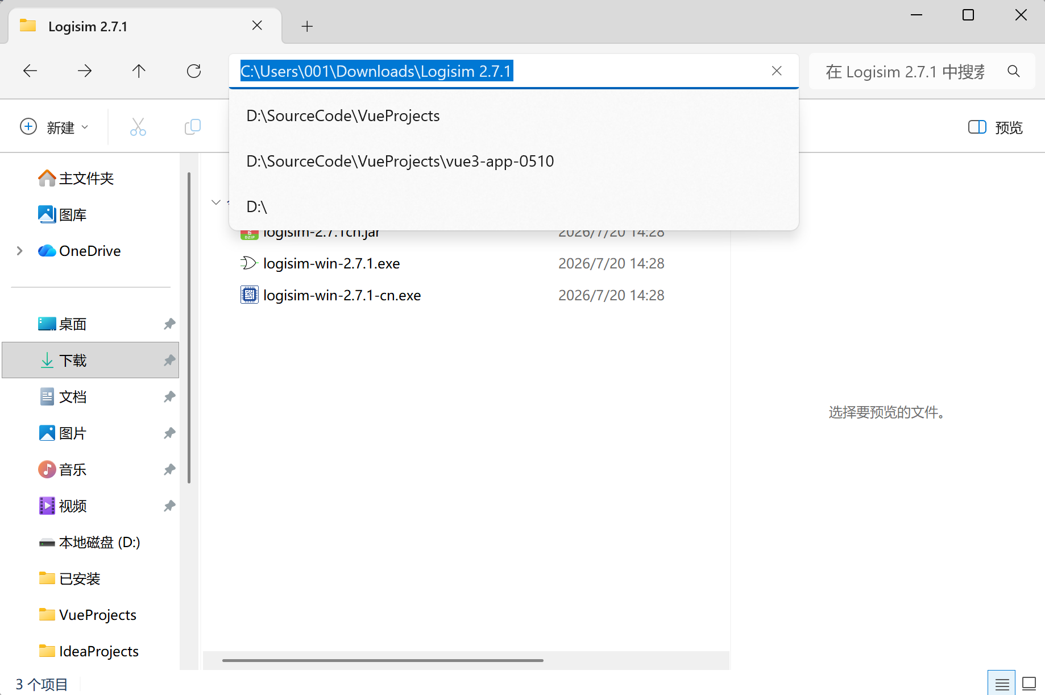1045x695 pixels.
Task: Expand the OneDrive tree node
Action: 20,251
